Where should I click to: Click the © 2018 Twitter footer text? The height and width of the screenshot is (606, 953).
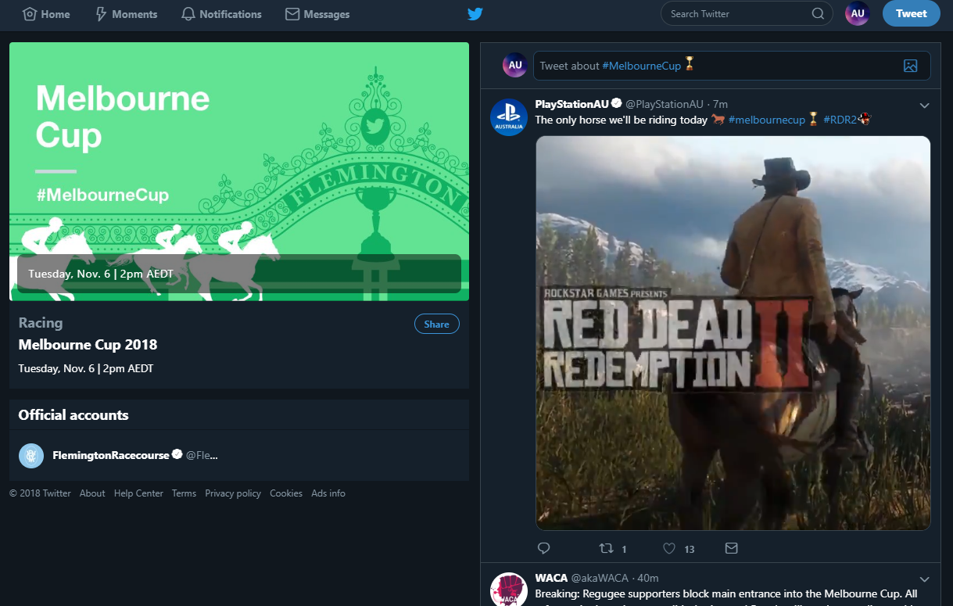40,493
